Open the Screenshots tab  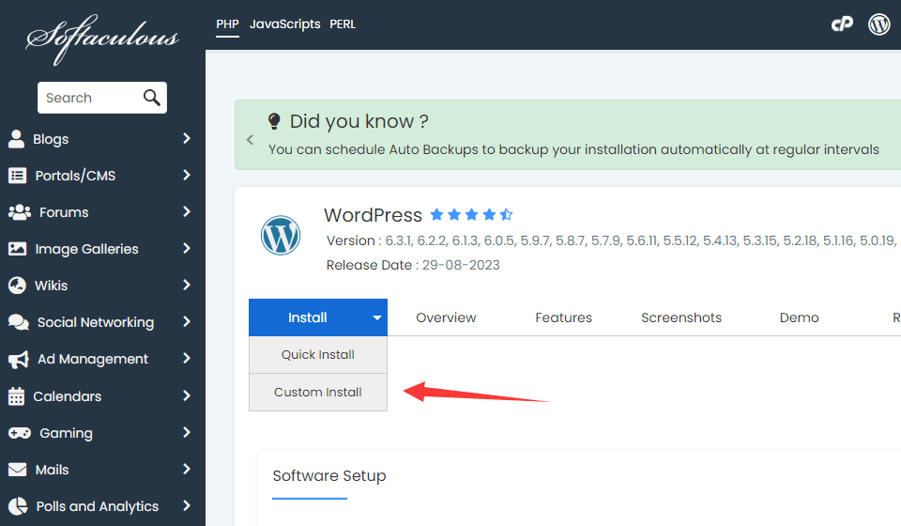click(x=681, y=317)
